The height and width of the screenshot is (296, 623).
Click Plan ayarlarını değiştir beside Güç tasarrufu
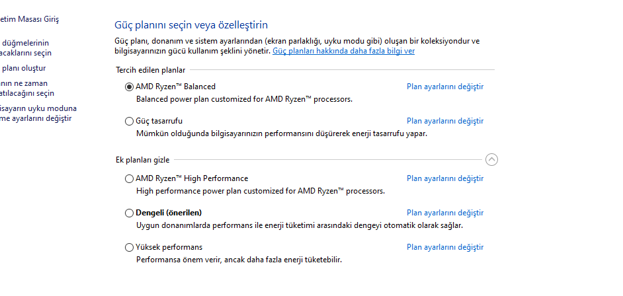click(x=445, y=121)
